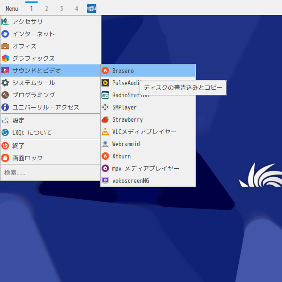Switch to desktop 1 in the pager
Screen dimensions: 282x282
[31, 8]
